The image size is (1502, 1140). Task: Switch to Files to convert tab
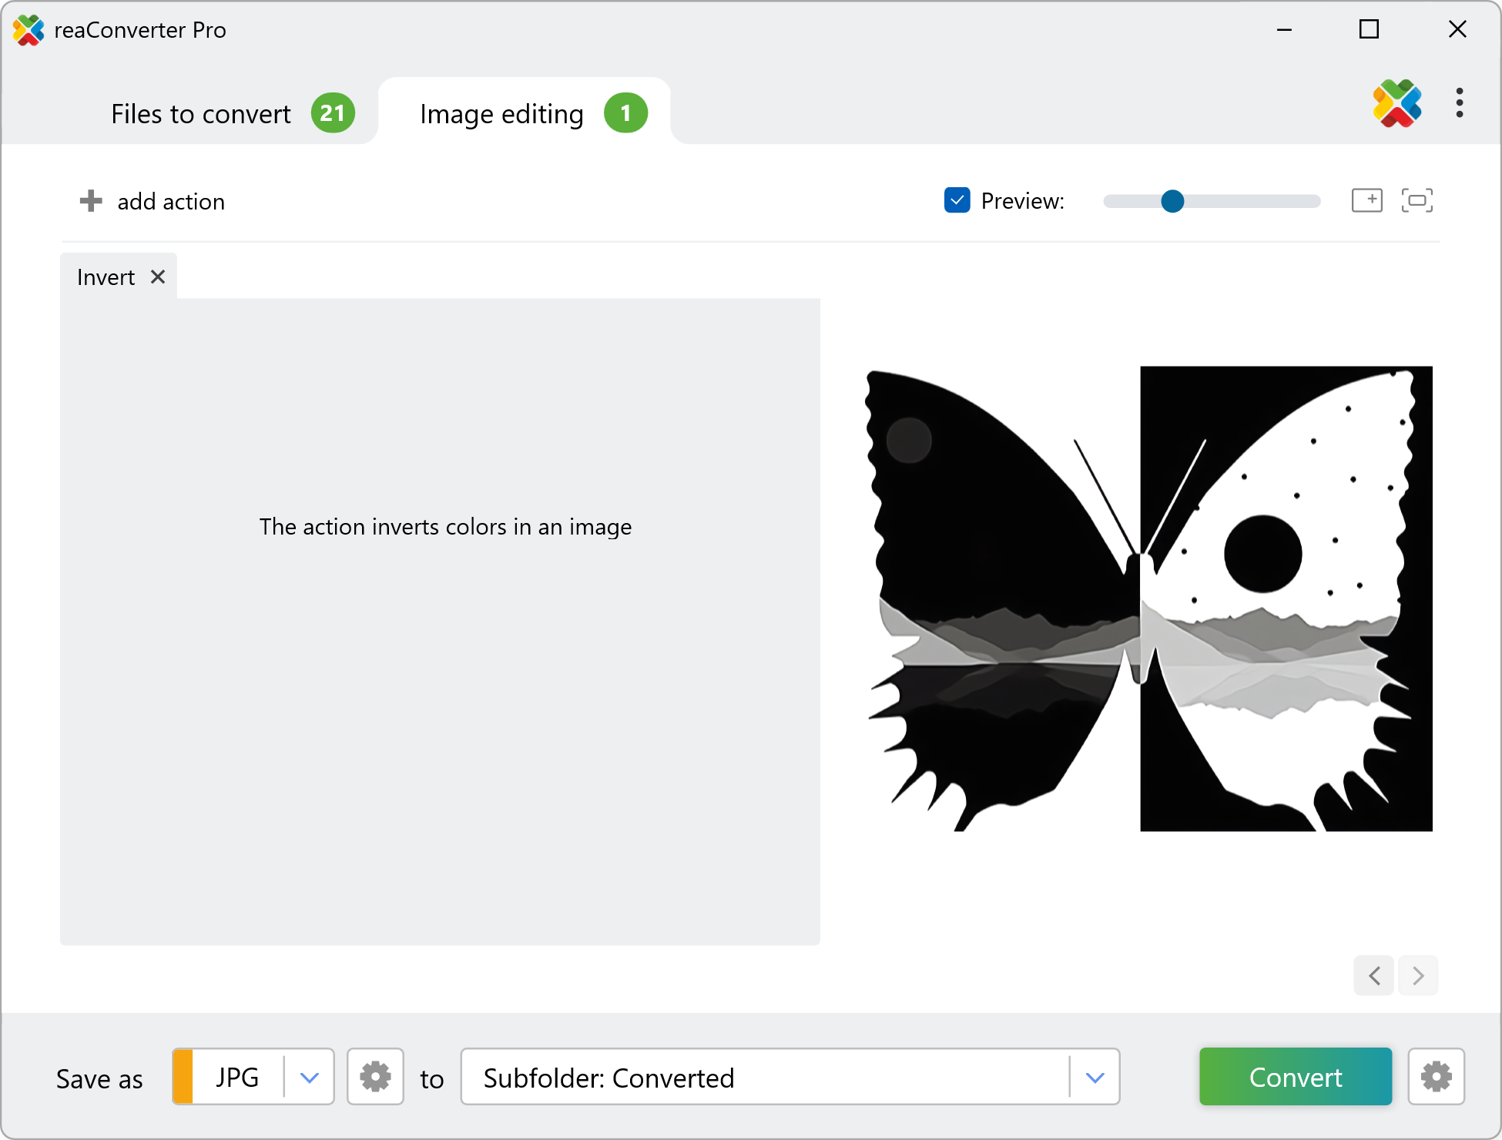point(202,114)
